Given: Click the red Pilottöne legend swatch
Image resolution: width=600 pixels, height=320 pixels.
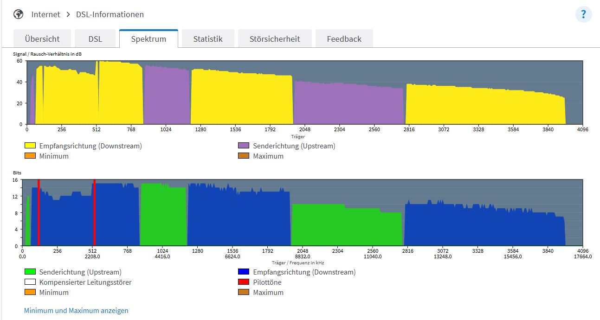Looking at the screenshot, I should click(x=244, y=282).
